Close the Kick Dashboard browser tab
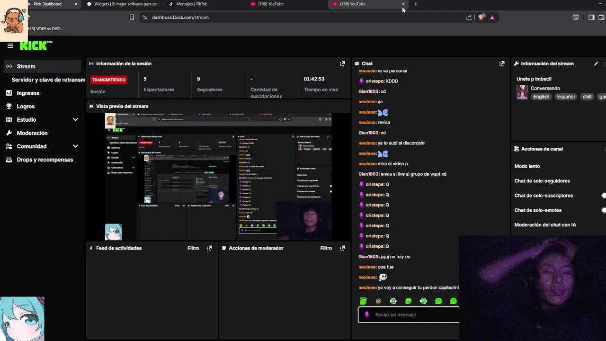Viewport: 606px width, 341px height. point(76,4)
